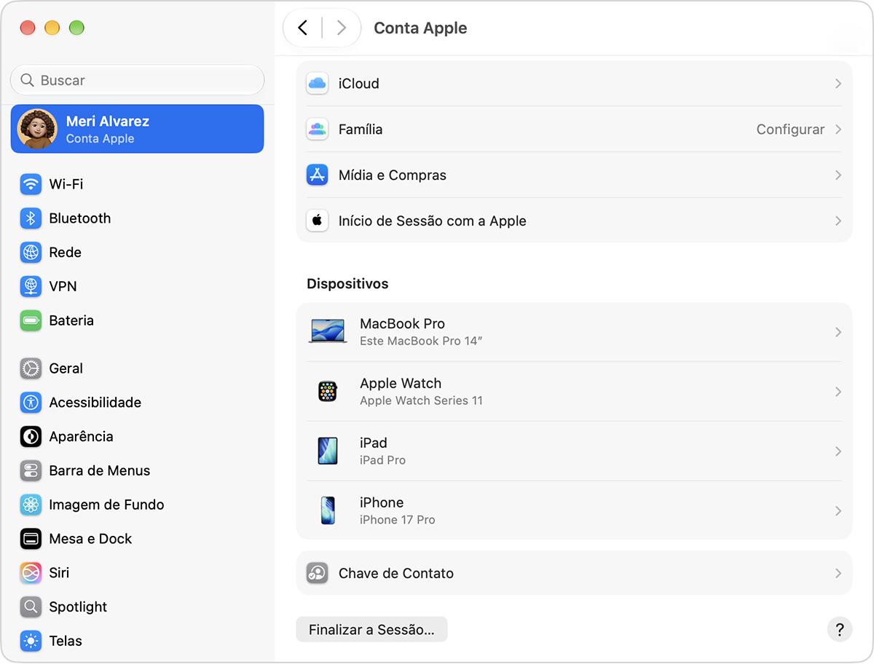
Task: Click the iCloud cloud icon
Action: (x=317, y=84)
